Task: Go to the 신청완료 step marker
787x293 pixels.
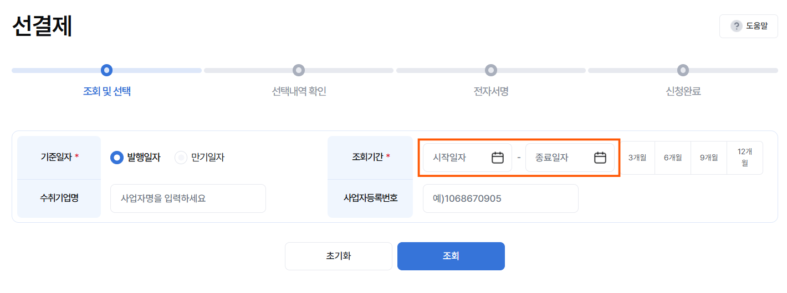Action: [683, 71]
